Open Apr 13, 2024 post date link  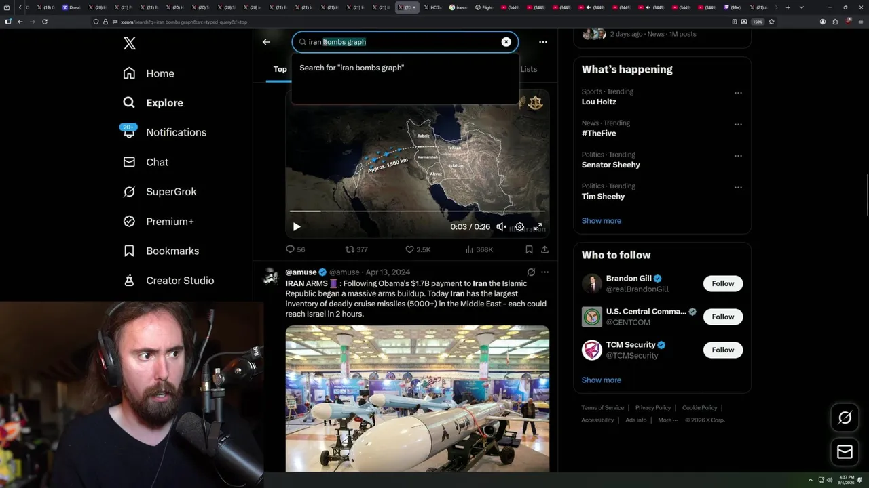(x=388, y=272)
